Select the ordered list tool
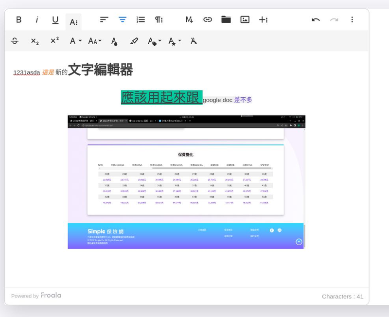 (x=140, y=19)
